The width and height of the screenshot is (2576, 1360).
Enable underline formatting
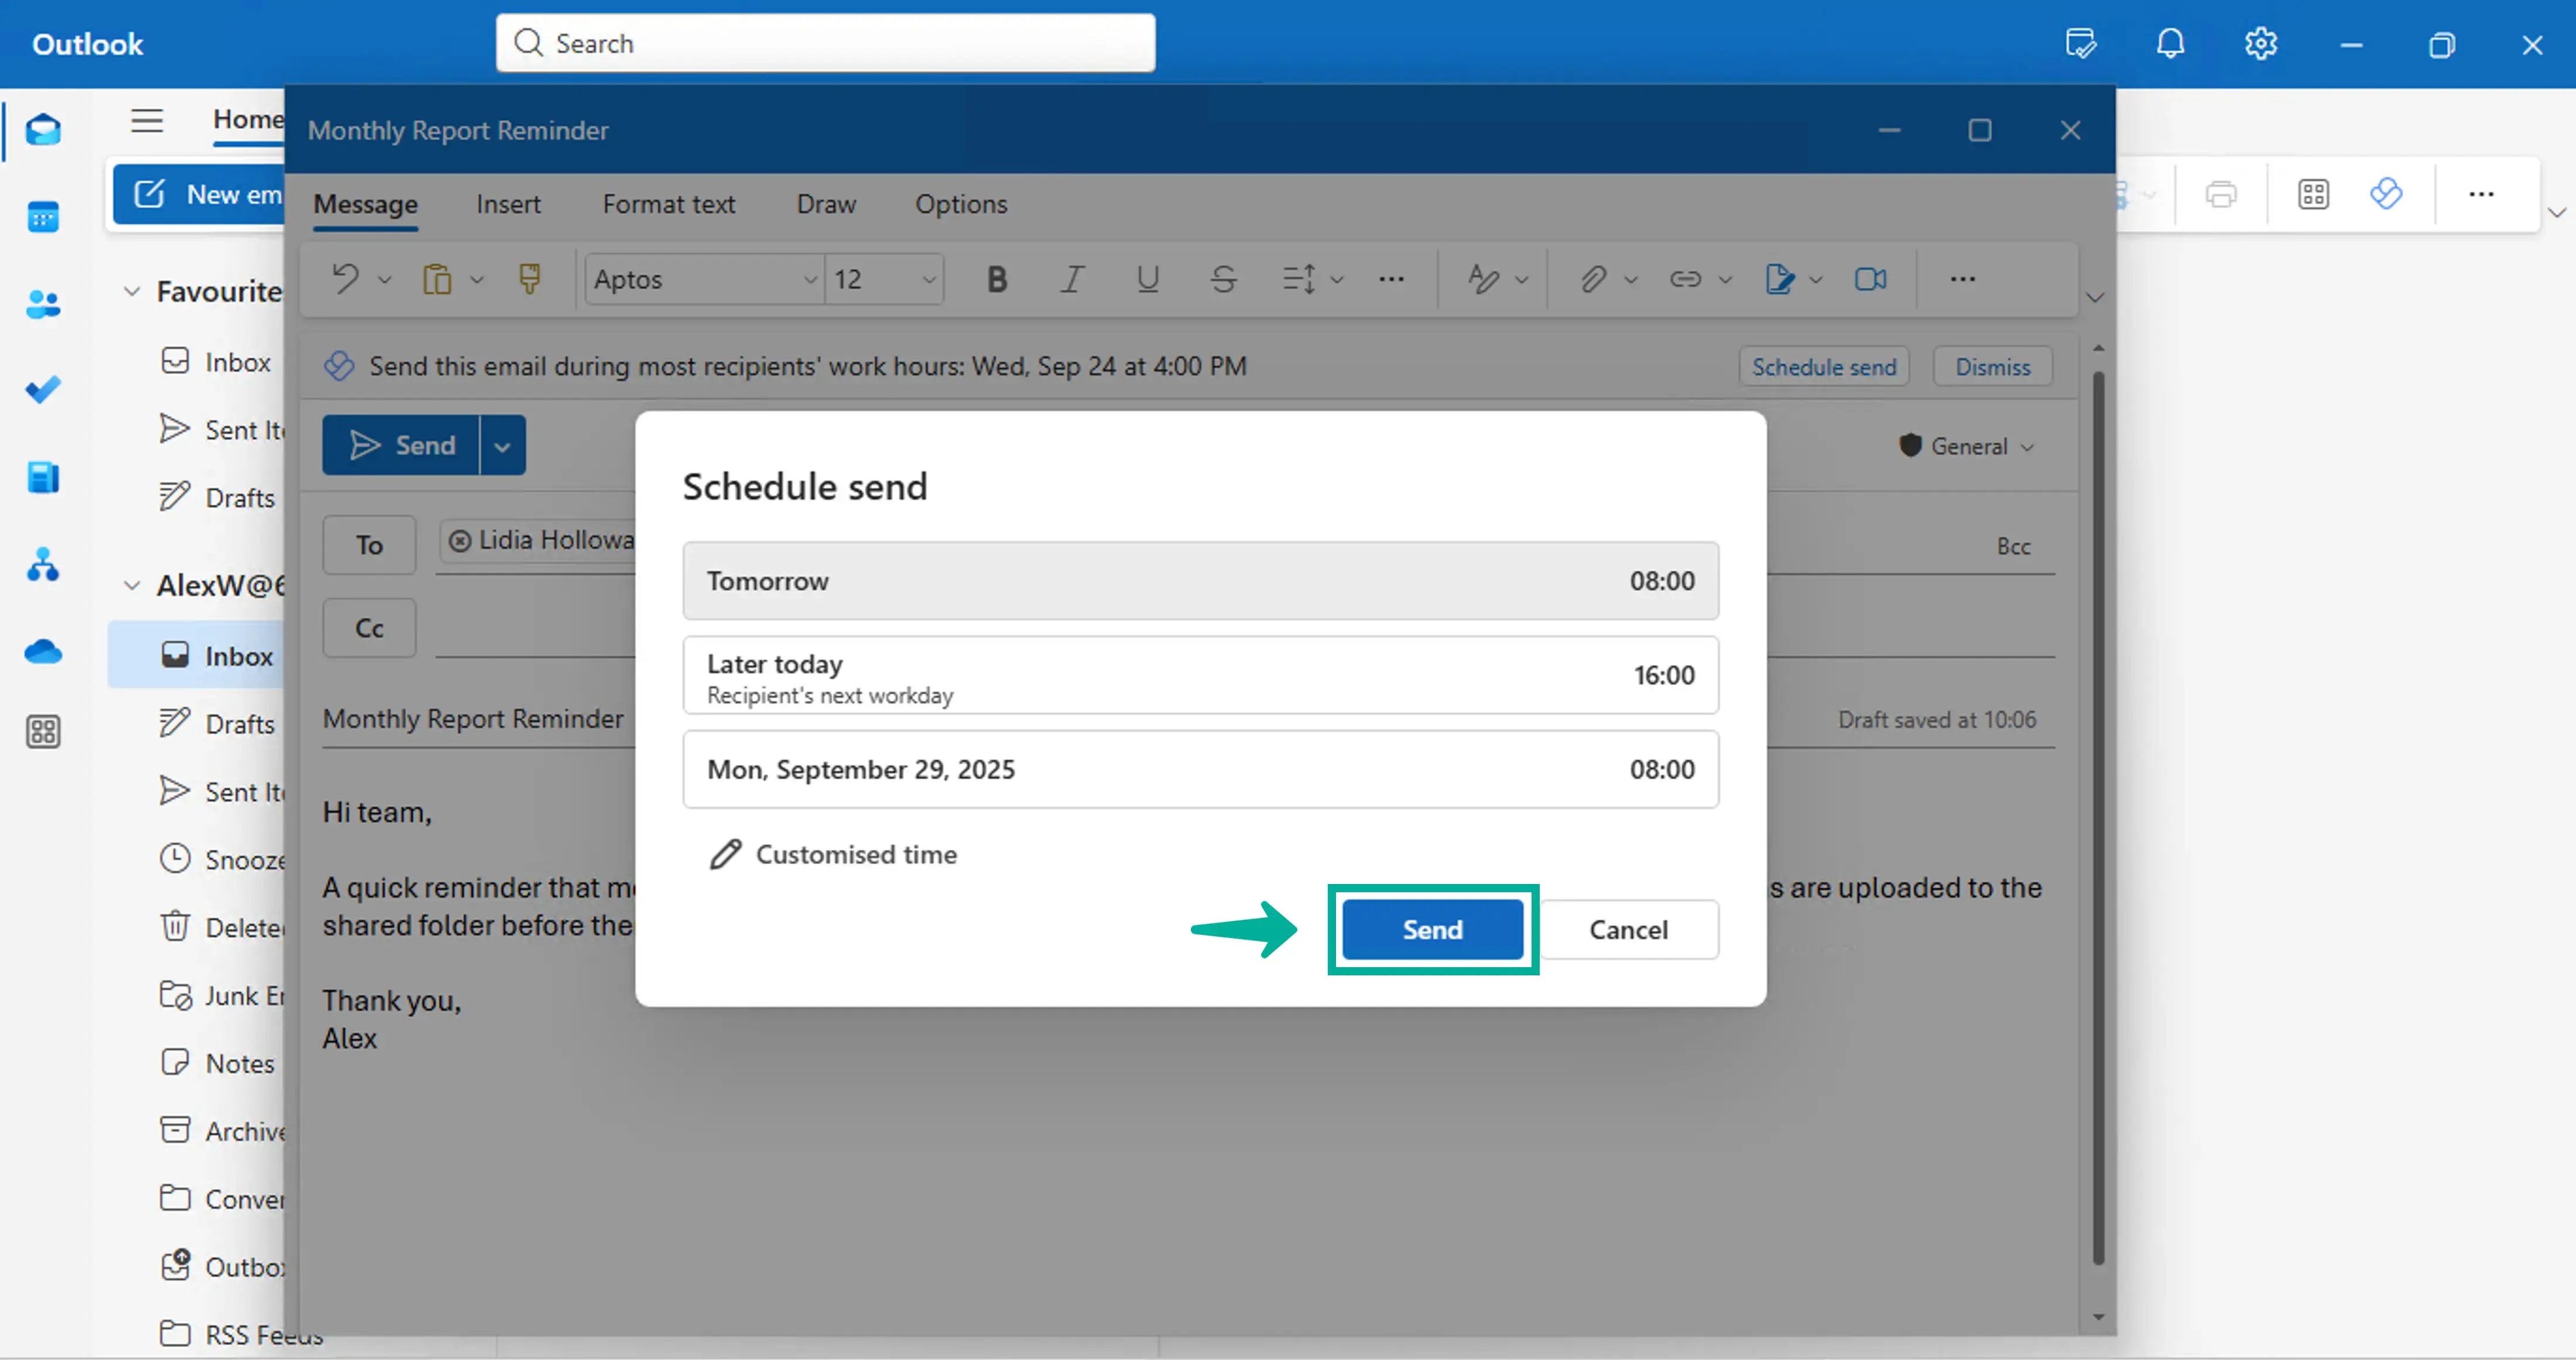[1147, 280]
